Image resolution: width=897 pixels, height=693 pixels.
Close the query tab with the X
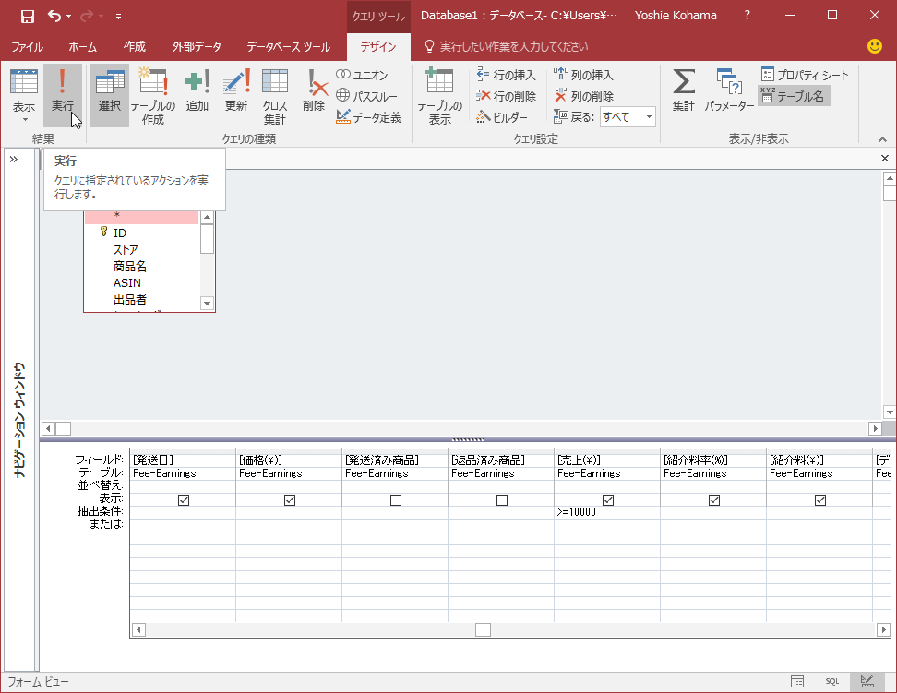click(884, 159)
